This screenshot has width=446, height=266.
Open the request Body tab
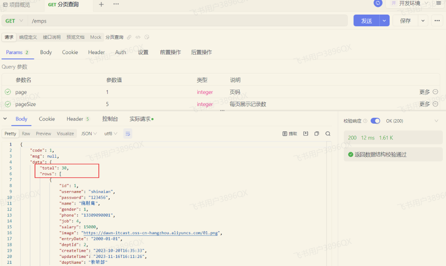pos(46,52)
